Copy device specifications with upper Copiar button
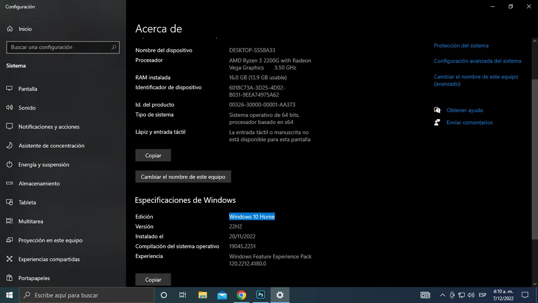The width and height of the screenshot is (538, 303). (153, 155)
